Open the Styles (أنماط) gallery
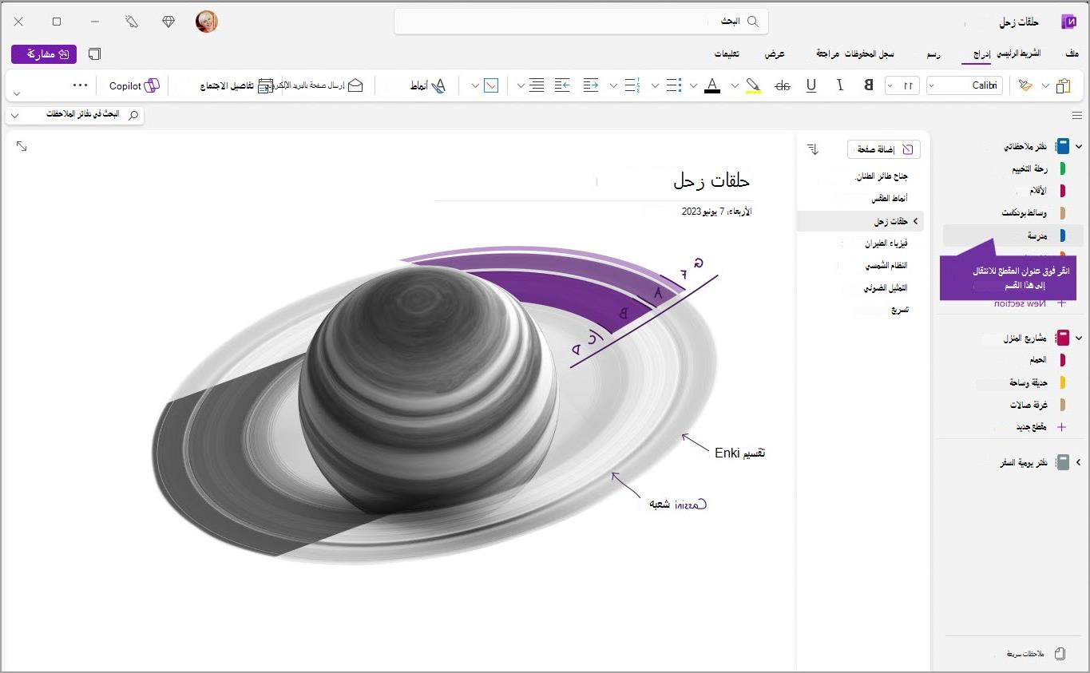The image size is (1090, 673). 428,85
